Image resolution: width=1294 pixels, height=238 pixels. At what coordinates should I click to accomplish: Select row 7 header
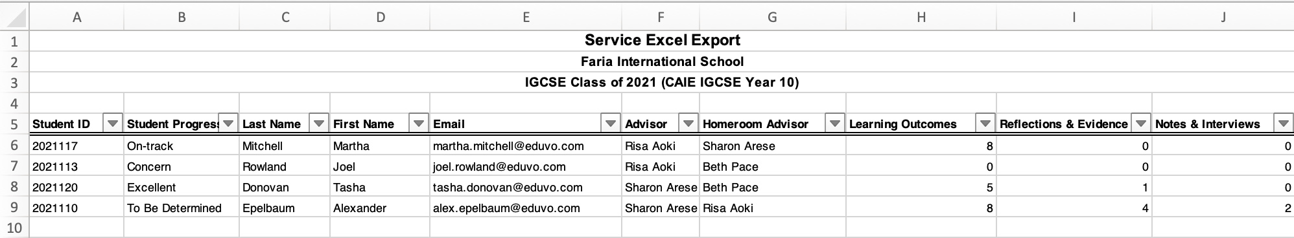[x=14, y=166]
